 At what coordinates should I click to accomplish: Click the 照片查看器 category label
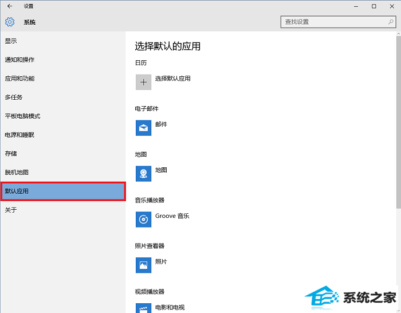(x=150, y=246)
